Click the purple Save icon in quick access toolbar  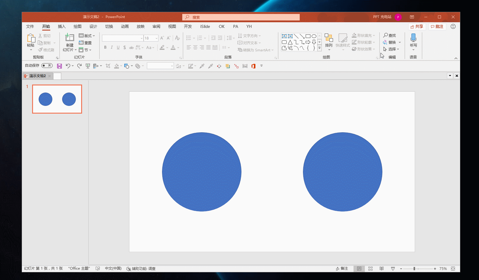(59, 66)
